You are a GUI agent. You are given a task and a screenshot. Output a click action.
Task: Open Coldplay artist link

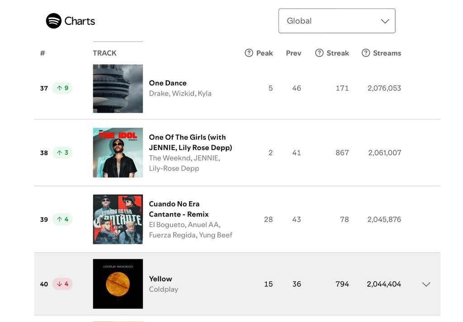pyautogui.click(x=164, y=289)
